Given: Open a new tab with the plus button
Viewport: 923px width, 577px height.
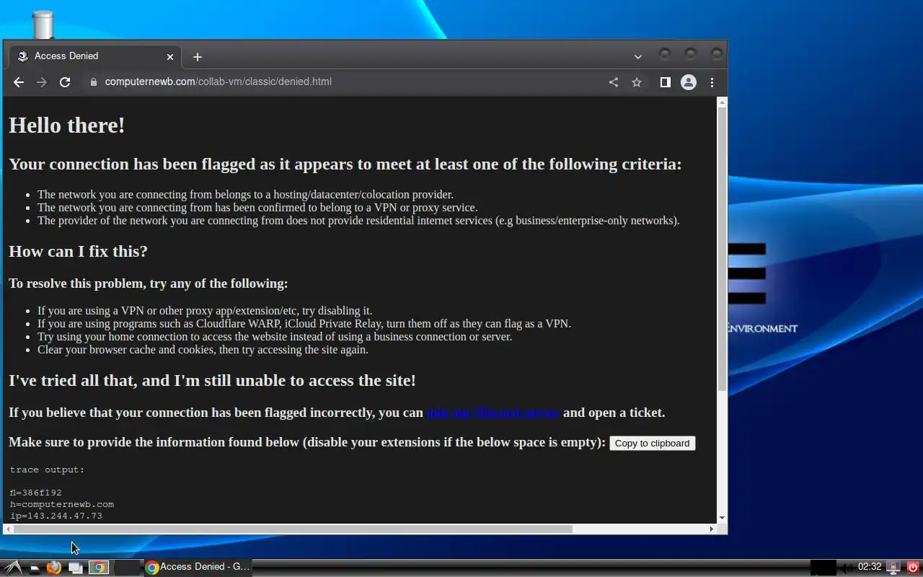Looking at the screenshot, I should pos(198,56).
